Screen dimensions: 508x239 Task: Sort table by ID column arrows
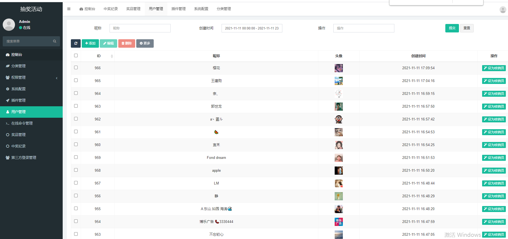(x=112, y=56)
